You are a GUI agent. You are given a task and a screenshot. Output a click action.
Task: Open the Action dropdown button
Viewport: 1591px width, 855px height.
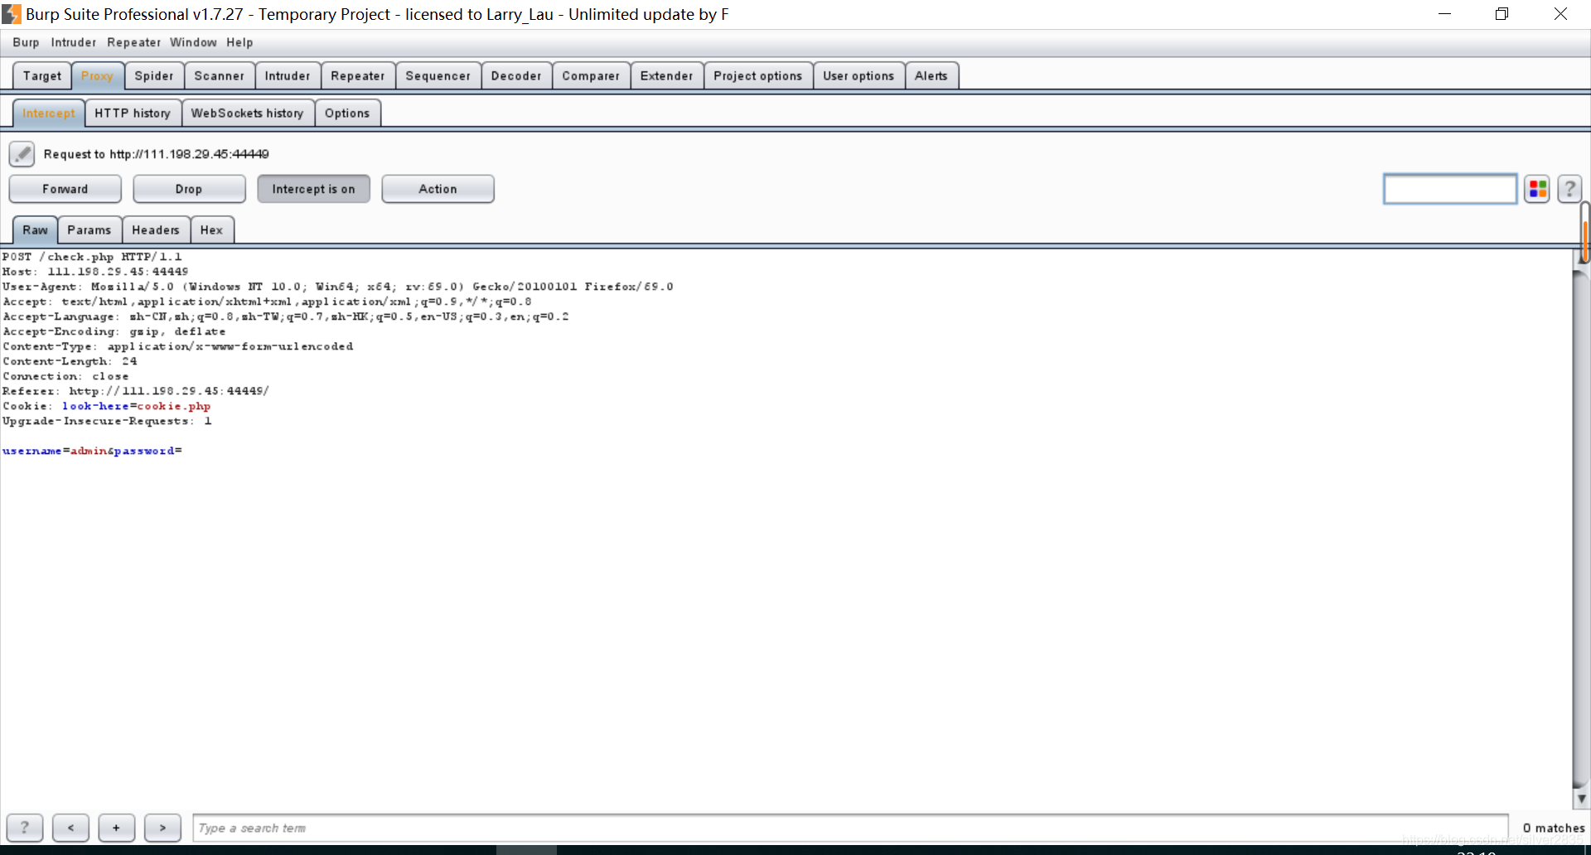[438, 189]
